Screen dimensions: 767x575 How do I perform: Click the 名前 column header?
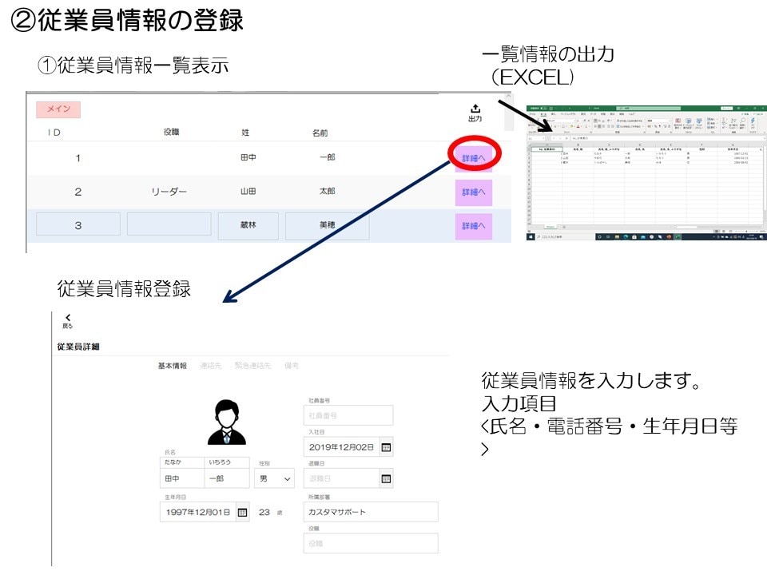pos(320,133)
